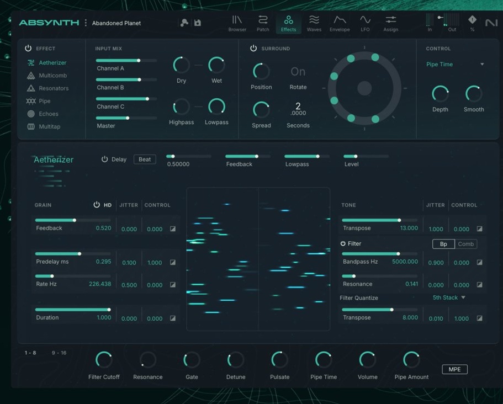The image size is (503, 404).
Task: Toggle the Tone Filter power button
Action: (x=343, y=244)
